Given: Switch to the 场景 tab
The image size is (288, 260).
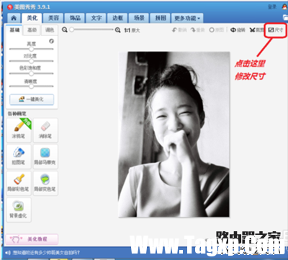Looking at the screenshot, I should click(139, 18).
